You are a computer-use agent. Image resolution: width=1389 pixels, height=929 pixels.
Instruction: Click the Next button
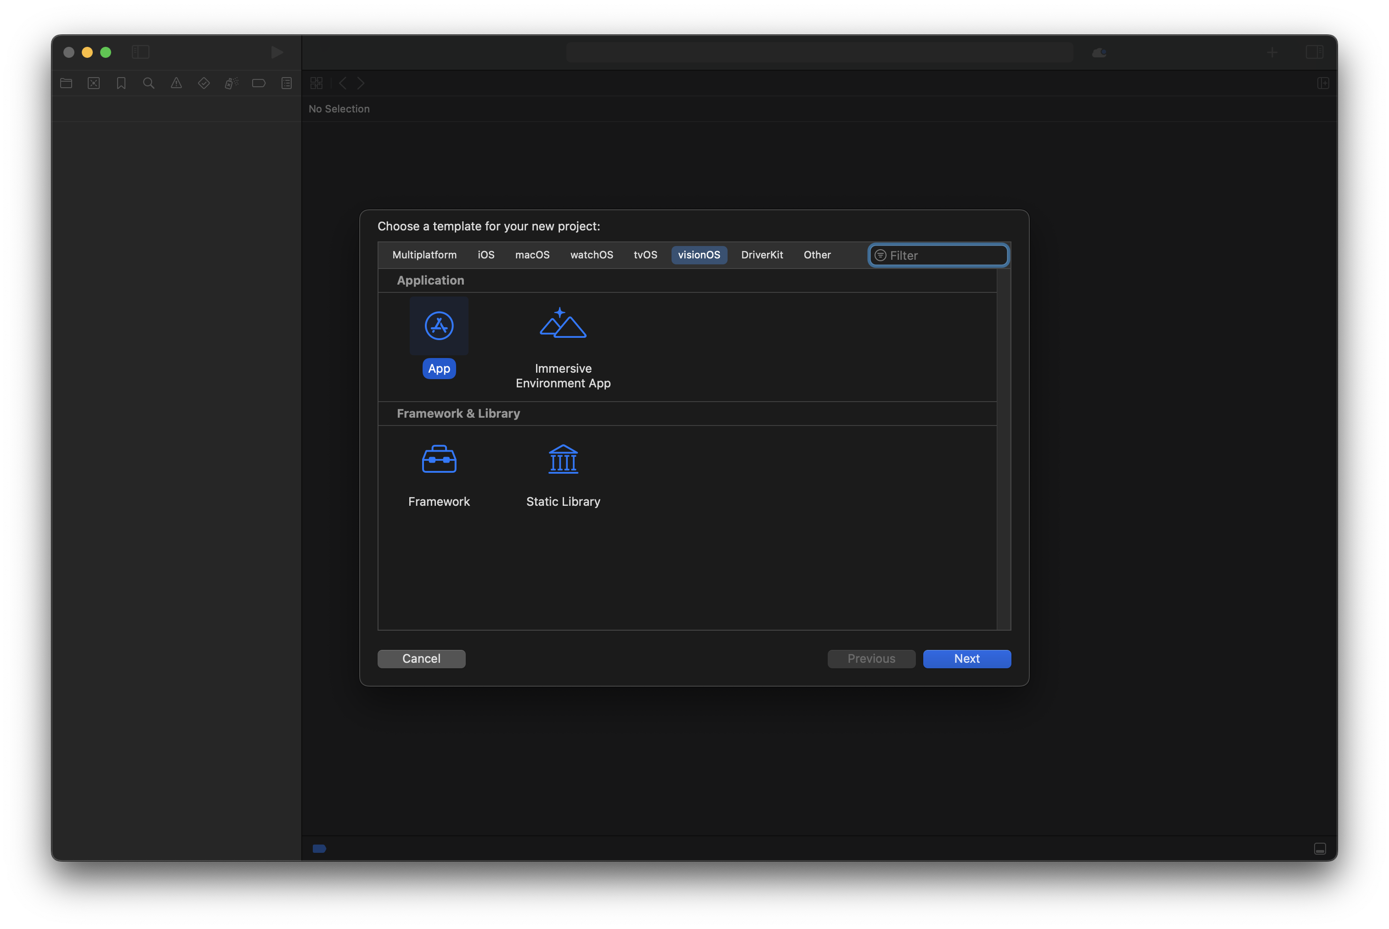point(966,659)
